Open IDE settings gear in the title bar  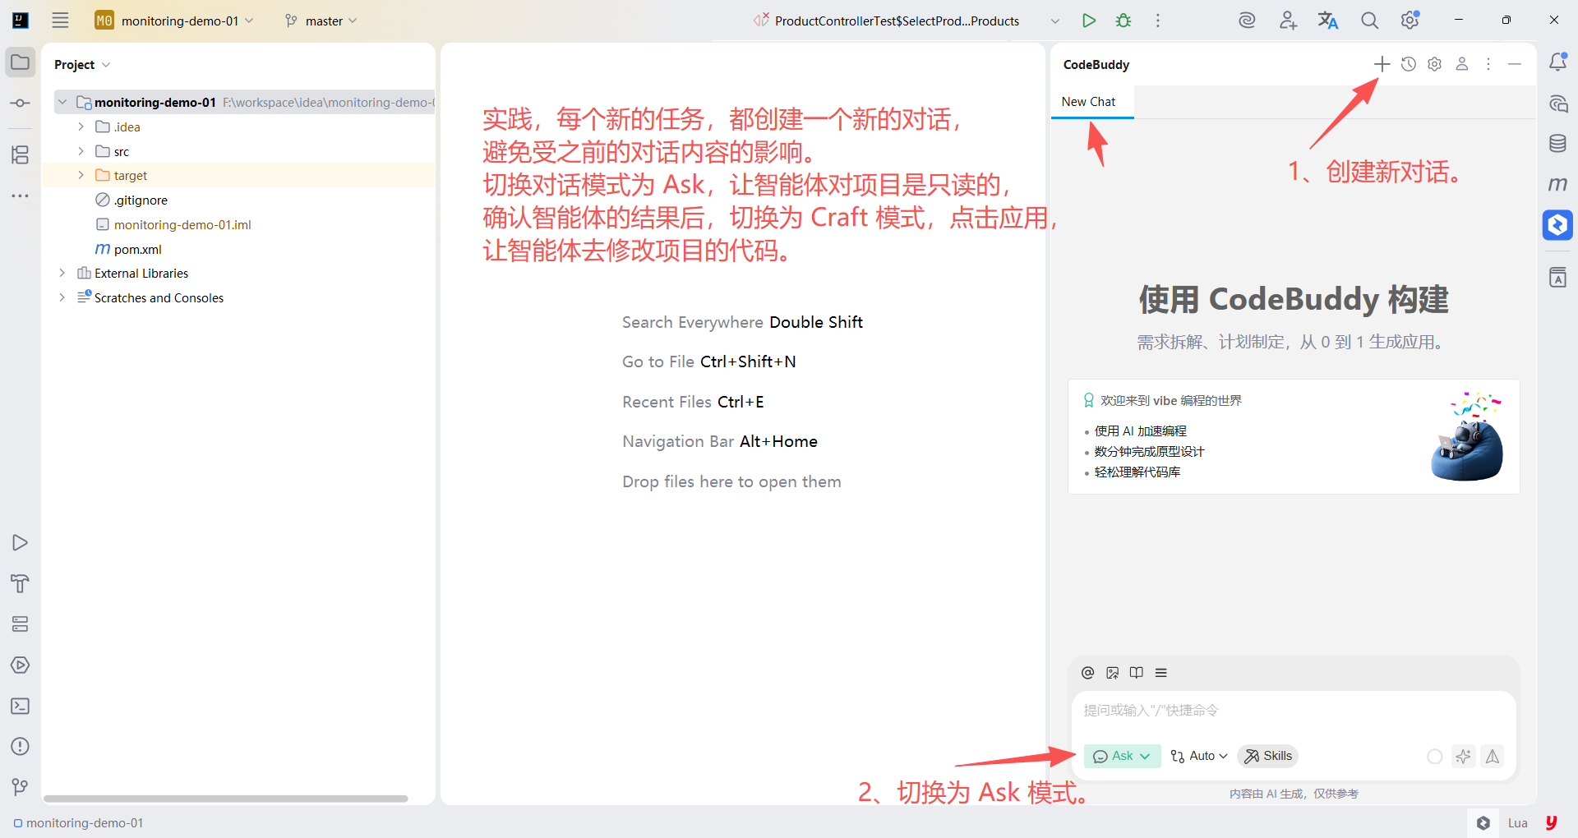(1410, 21)
